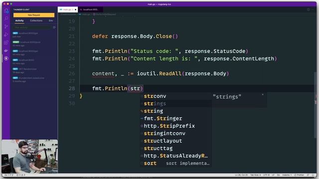Click Ln 28, Col cursor position indicator

pyautogui.click(x=241, y=175)
